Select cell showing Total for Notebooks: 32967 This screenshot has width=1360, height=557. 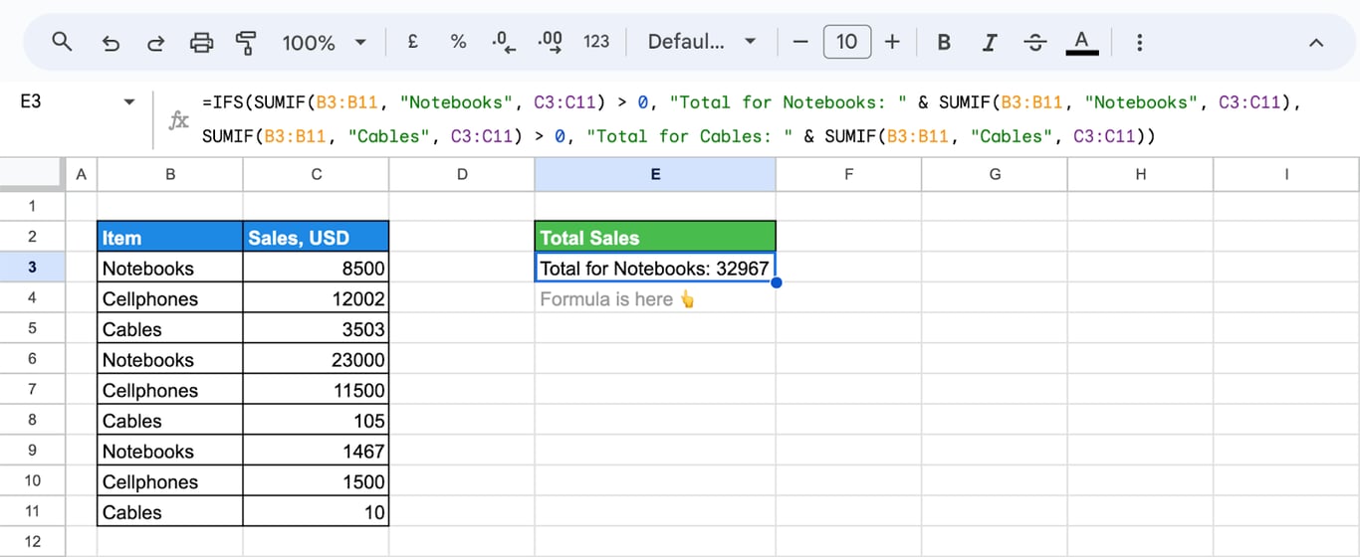pos(655,268)
